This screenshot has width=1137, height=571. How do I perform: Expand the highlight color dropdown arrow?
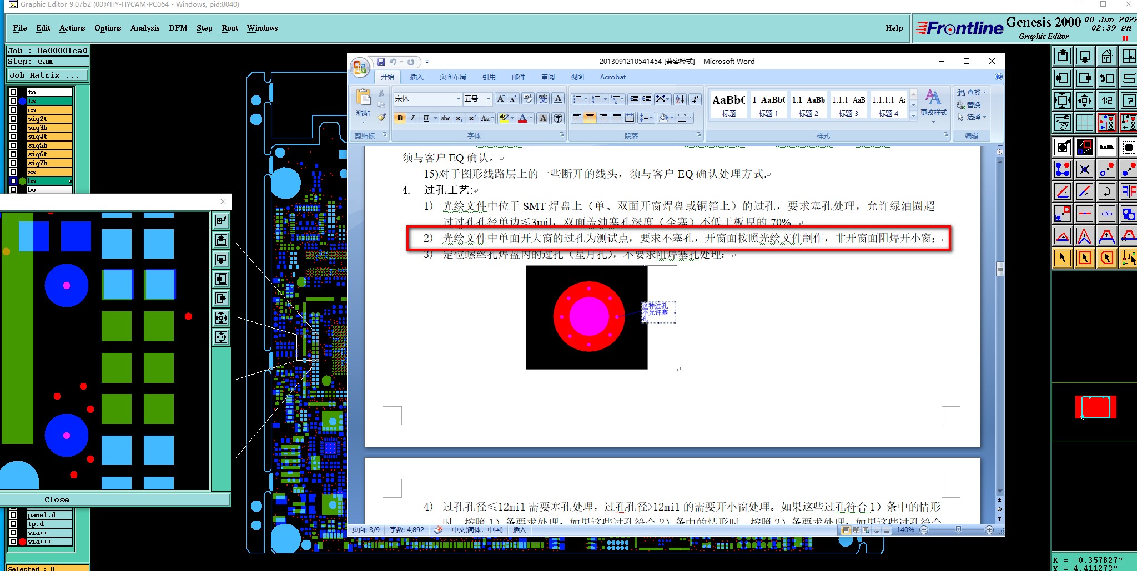pos(512,118)
